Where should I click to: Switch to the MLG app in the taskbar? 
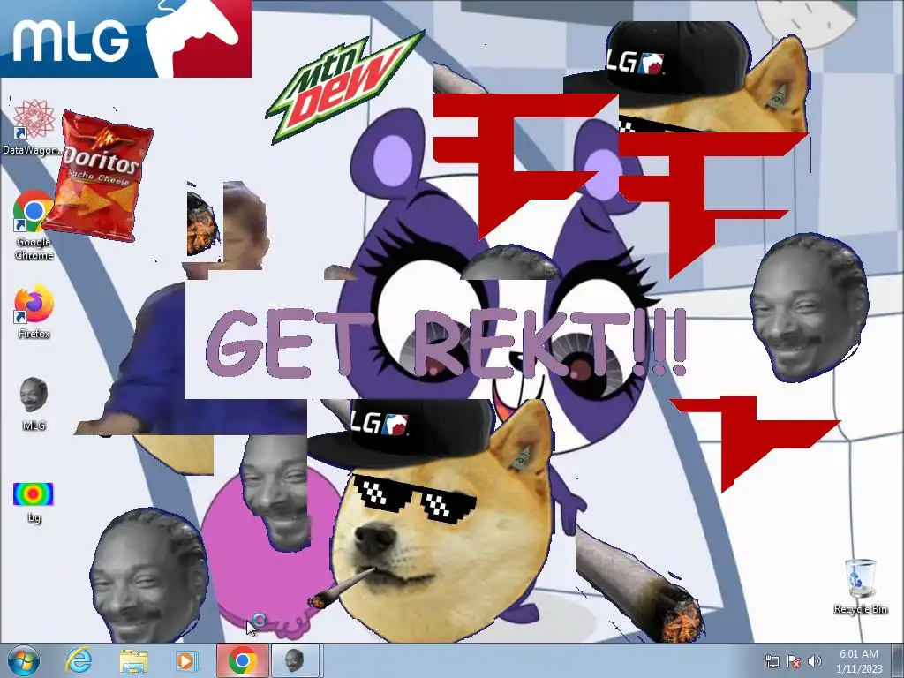[295, 660]
